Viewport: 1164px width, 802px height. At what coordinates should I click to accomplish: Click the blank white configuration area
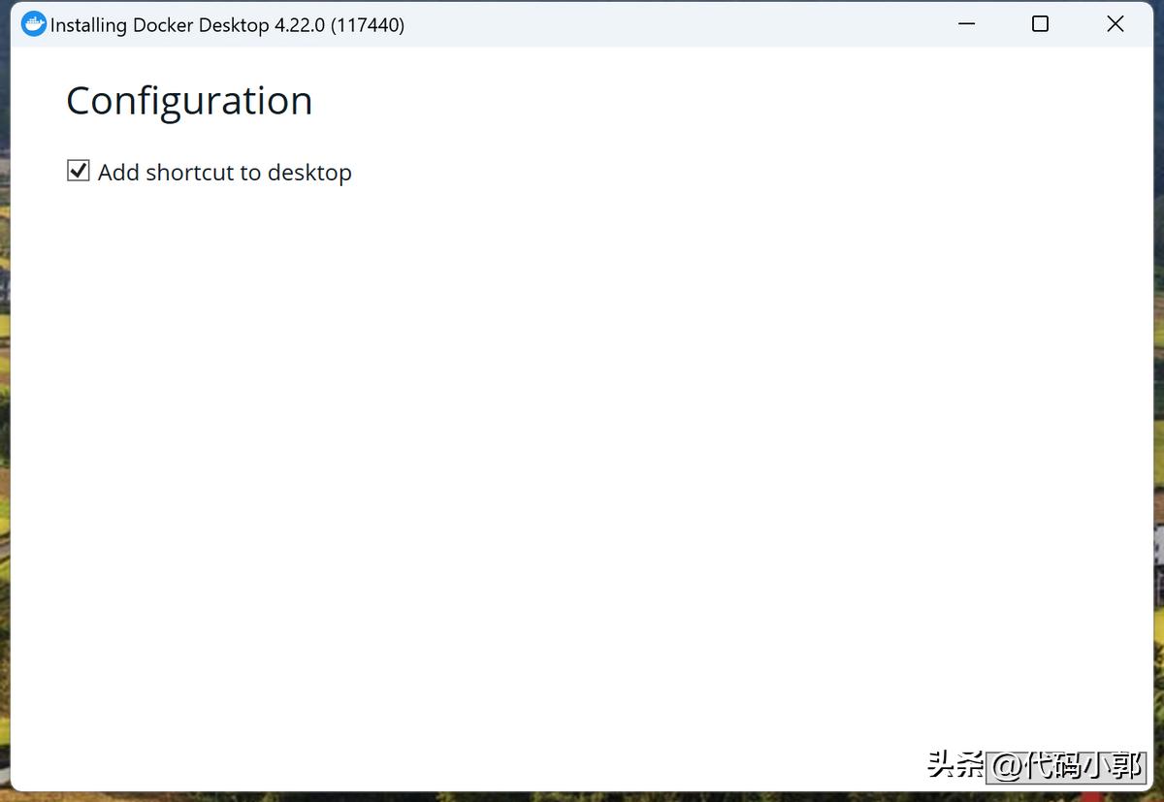582,436
